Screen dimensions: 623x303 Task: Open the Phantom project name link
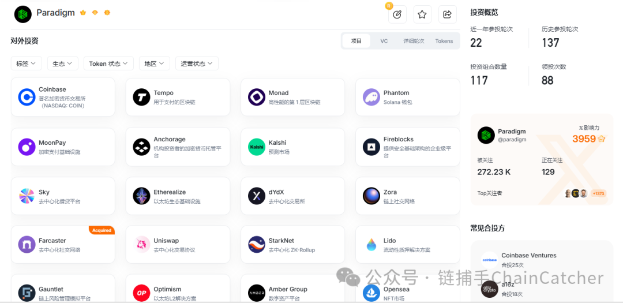pyautogui.click(x=396, y=93)
